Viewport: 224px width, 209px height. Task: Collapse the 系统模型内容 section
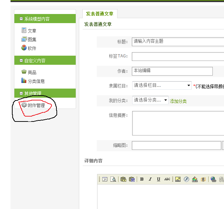tap(21, 19)
